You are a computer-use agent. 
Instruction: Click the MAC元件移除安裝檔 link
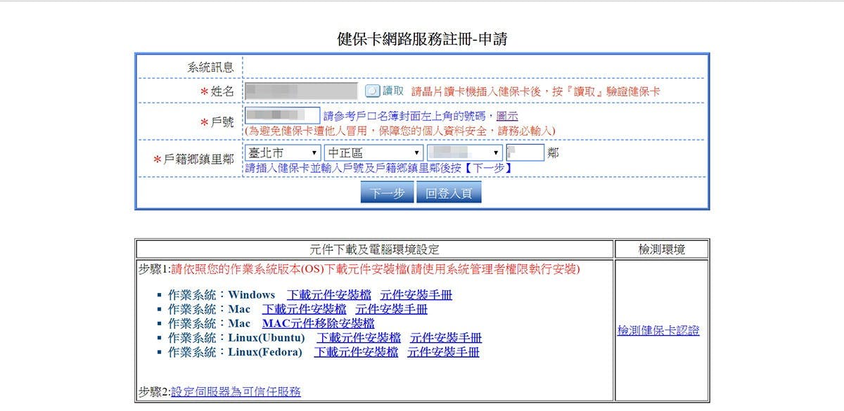pyautogui.click(x=318, y=323)
